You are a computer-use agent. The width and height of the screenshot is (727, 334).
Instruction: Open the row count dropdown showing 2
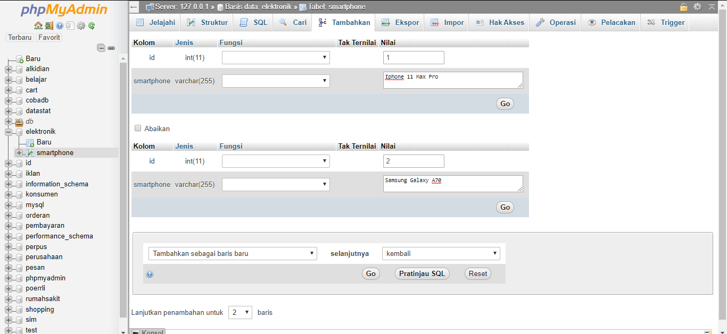(240, 313)
